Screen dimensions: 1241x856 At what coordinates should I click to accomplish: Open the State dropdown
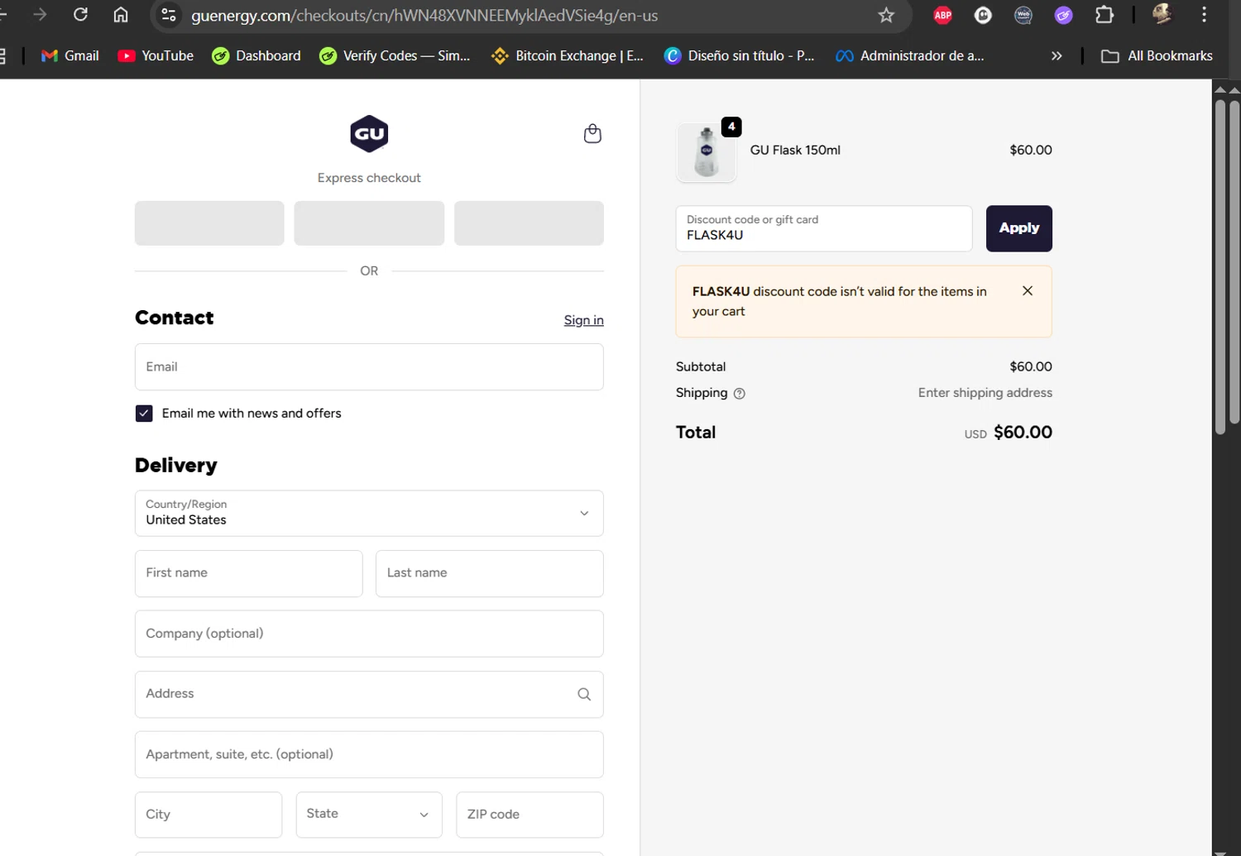pyautogui.click(x=369, y=815)
